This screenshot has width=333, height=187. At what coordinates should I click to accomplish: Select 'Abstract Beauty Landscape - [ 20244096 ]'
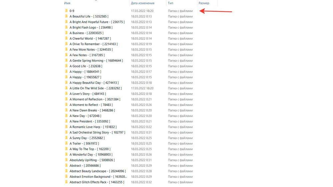(98, 171)
